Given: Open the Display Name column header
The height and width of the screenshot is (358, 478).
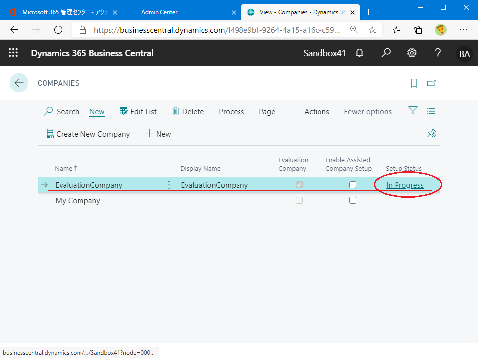Looking at the screenshot, I should [x=200, y=168].
